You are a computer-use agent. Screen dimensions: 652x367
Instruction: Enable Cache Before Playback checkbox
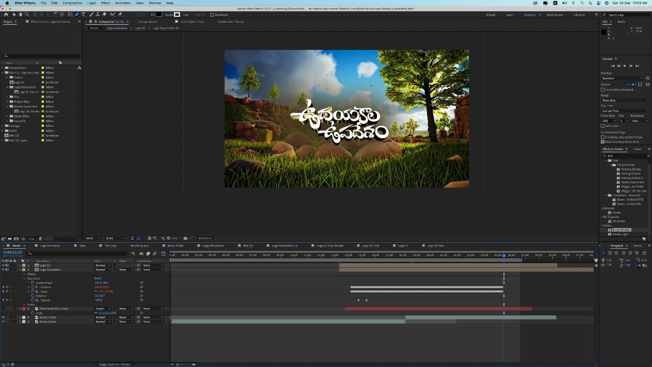pyautogui.click(x=603, y=90)
